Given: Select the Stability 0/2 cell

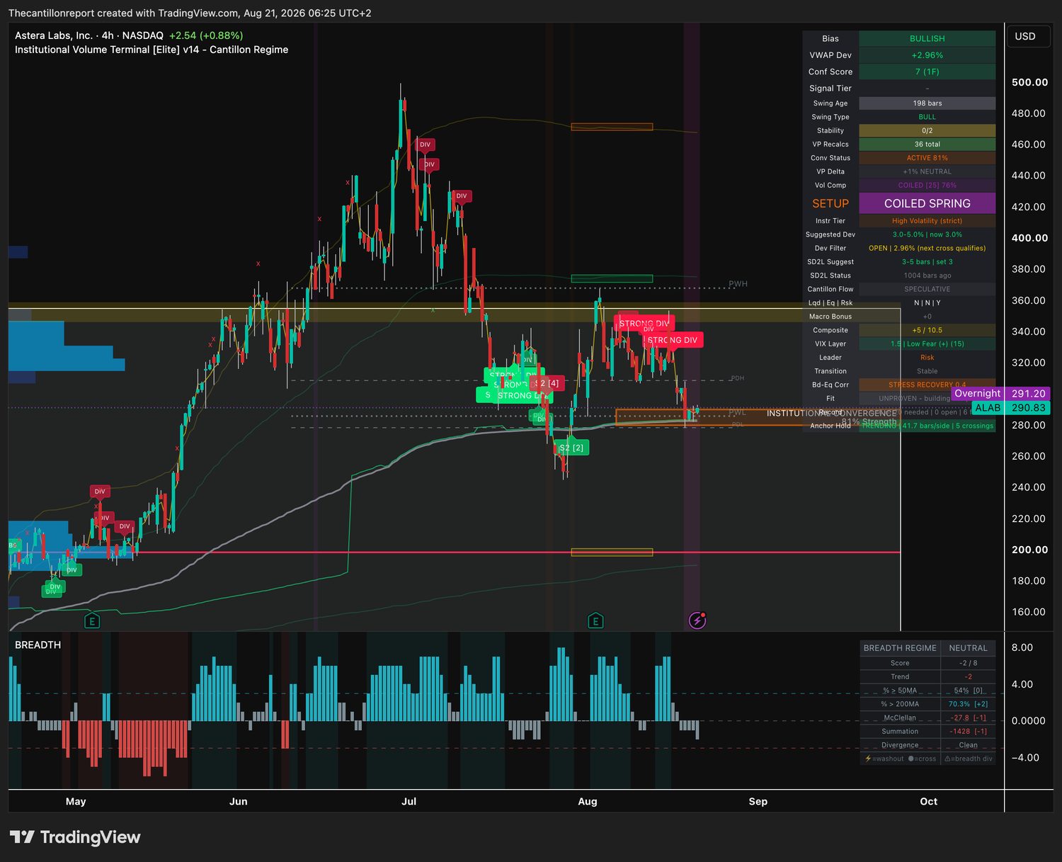Looking at the screenshot, I should pos(927,130).
